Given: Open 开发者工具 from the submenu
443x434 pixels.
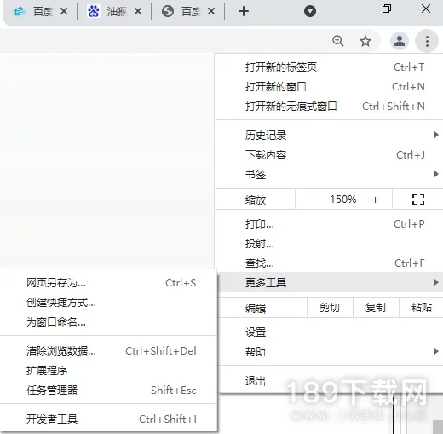Looking at the screenshot, I should 108,420.
